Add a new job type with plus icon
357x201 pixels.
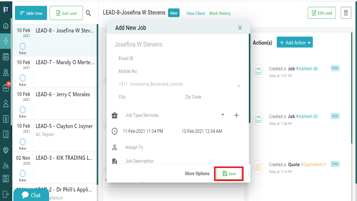click(237, 115)
